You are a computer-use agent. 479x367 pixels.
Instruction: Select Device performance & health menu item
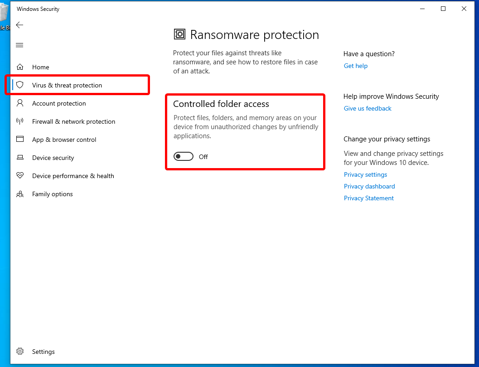[73, 176]
